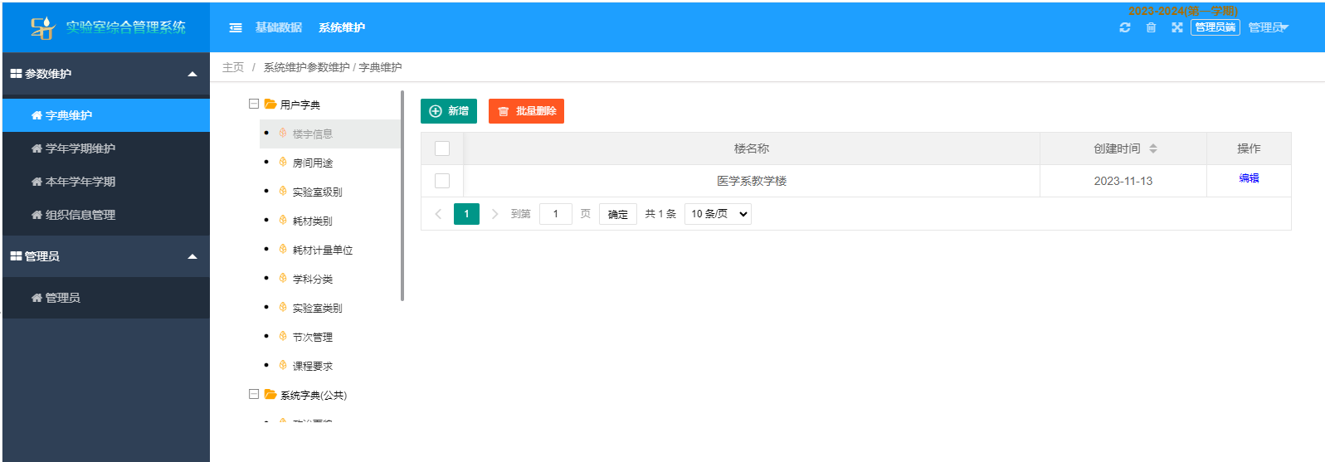
Task: Open the 基础数据 top menu
Action: tap(279, 27)
